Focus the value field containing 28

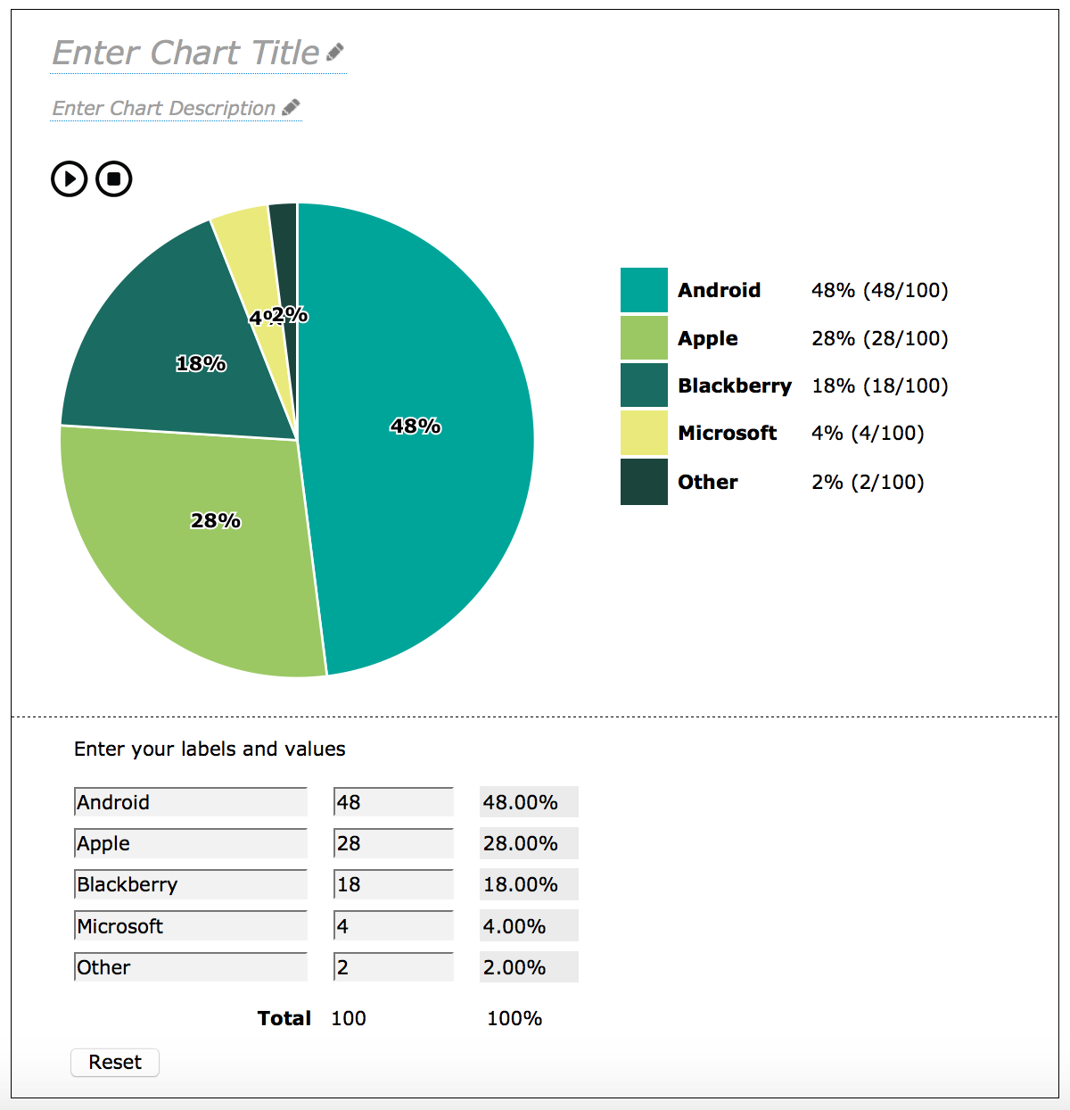(393, 843)
